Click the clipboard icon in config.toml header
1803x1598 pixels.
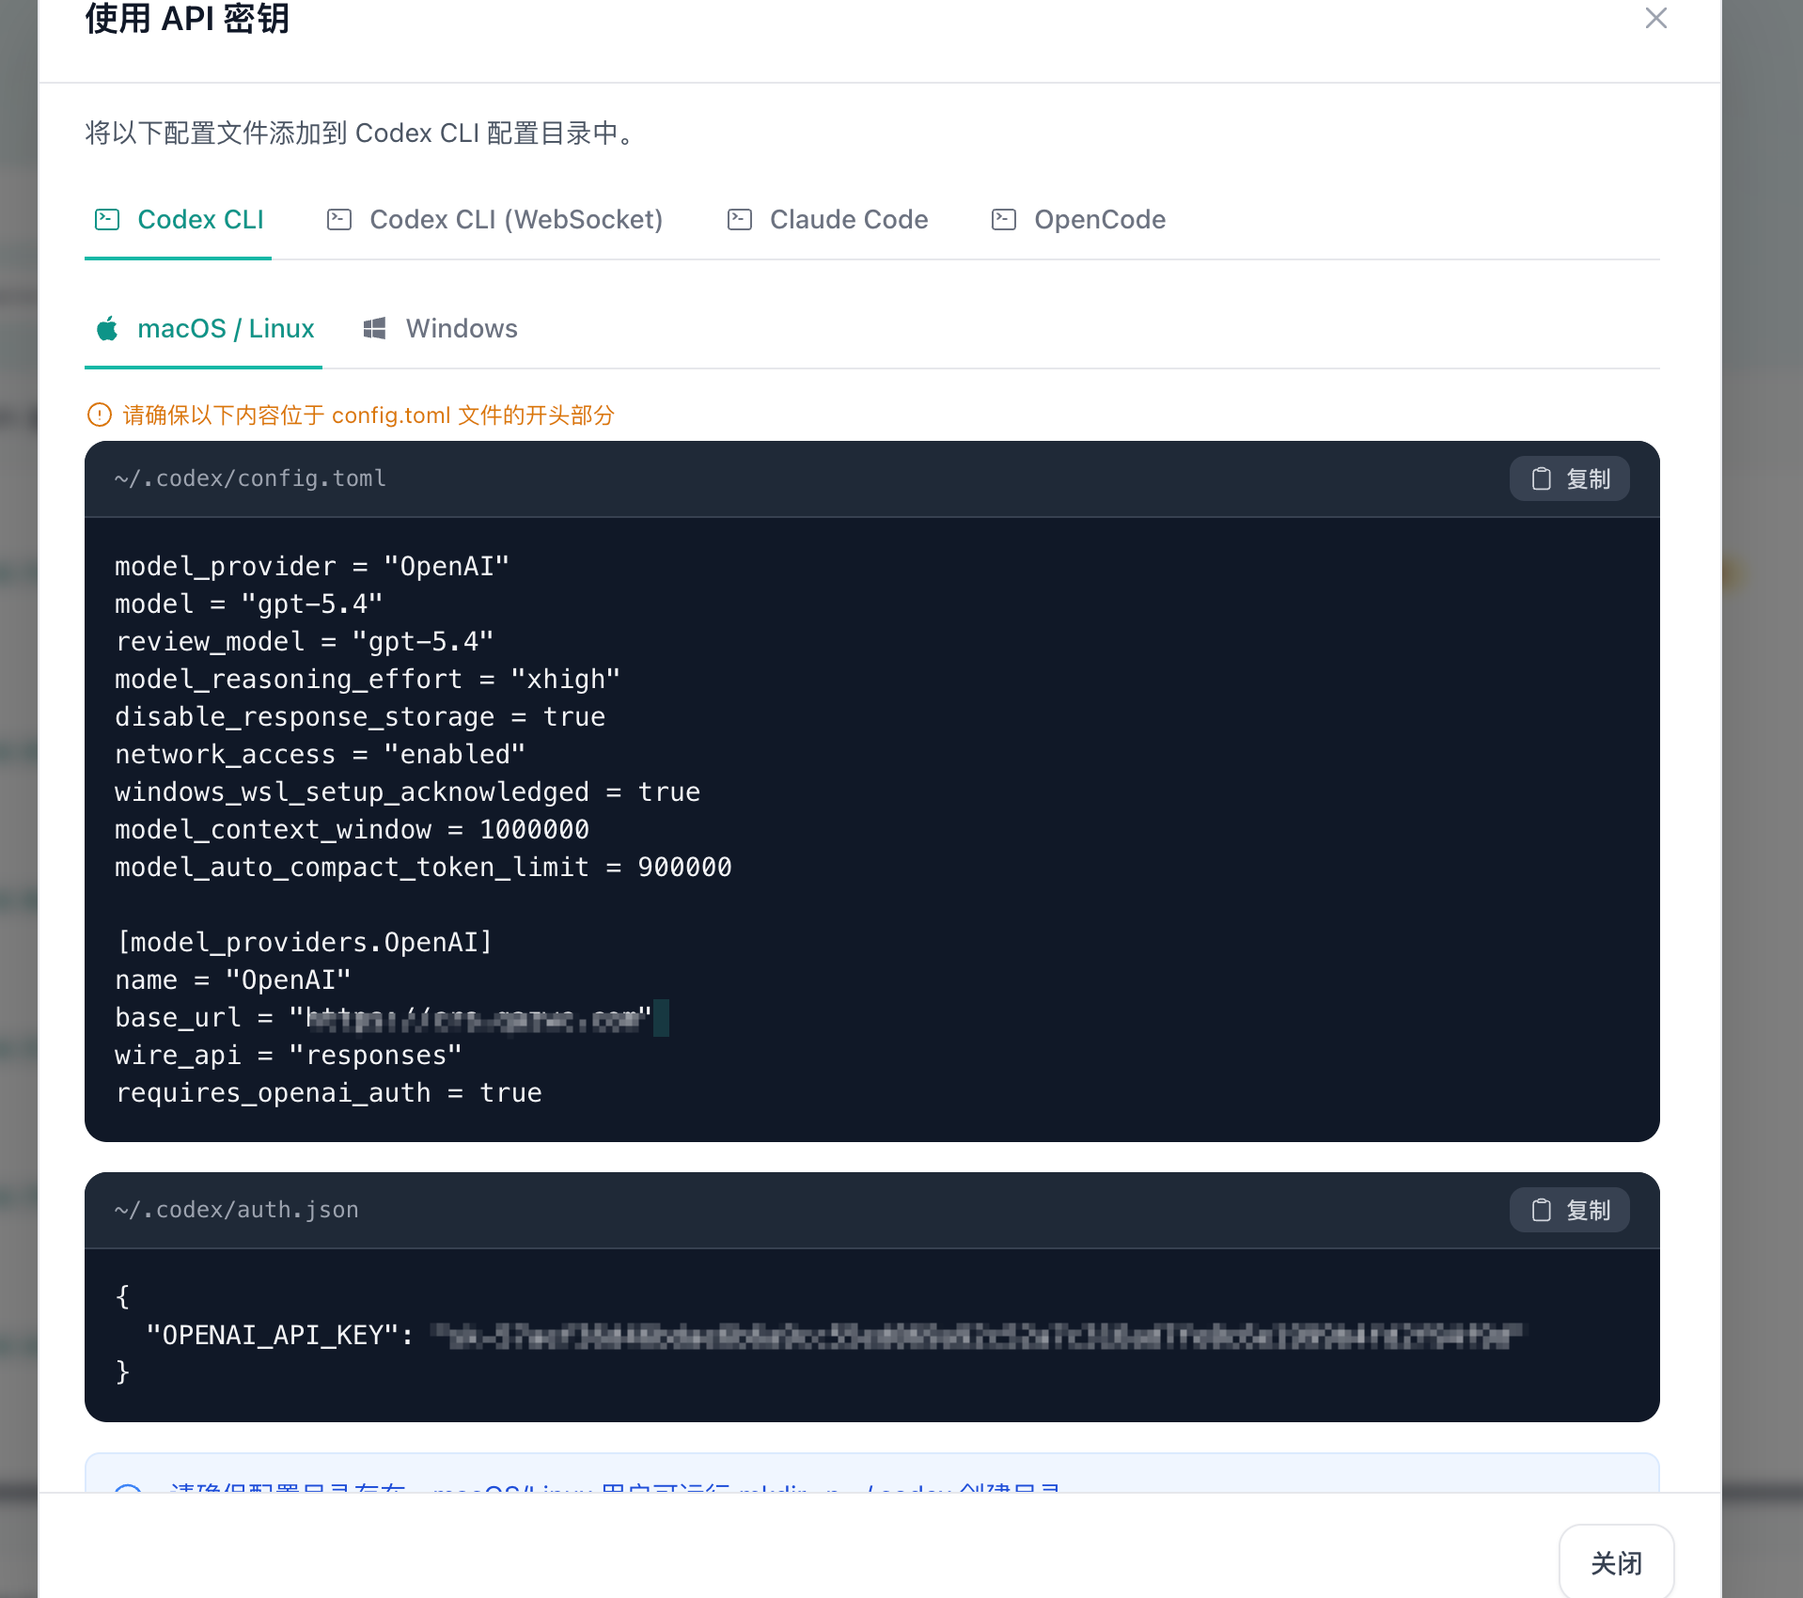click(x=1541, y=479)
